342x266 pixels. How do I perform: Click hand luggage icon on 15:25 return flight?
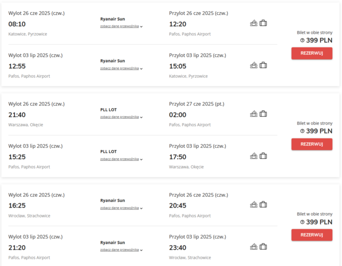coord(254,156)
